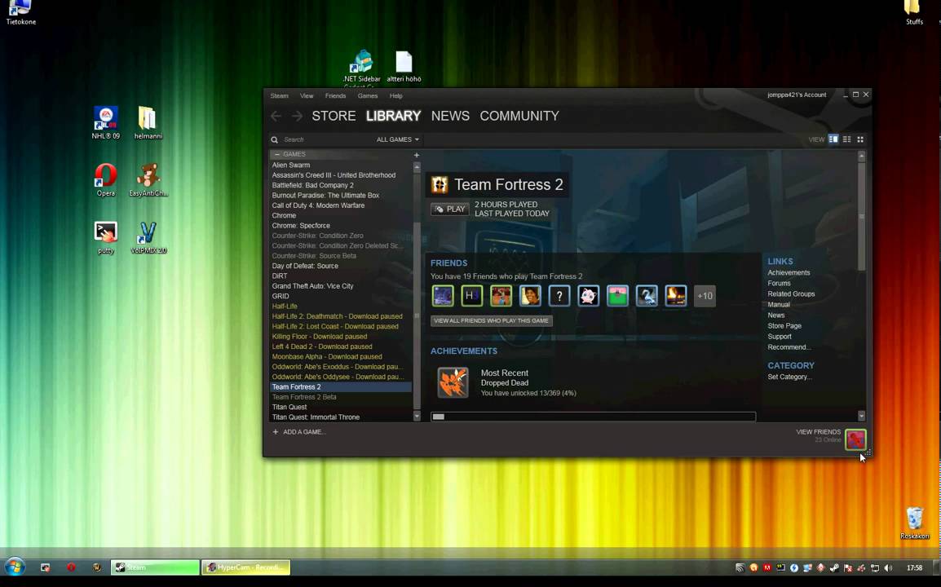941x587 pixels.
Task: Open the Recommend link
Action: 789,347
